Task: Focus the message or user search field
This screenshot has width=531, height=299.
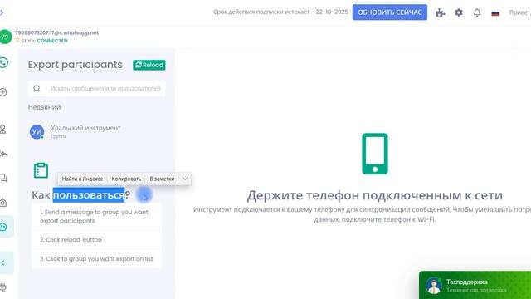Action: click(x=96, y=89)
